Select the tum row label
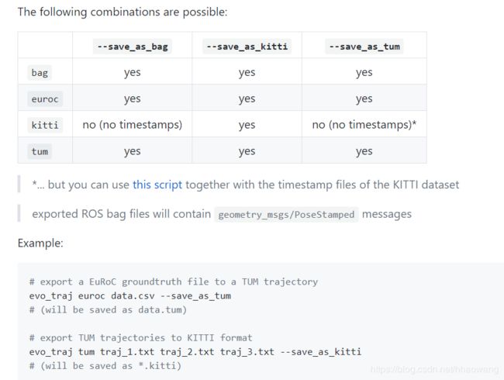504x380 pixels. point(40,151)
